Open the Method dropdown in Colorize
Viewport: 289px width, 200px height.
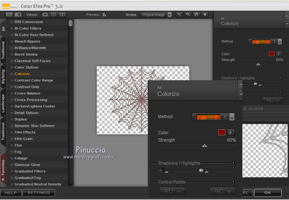232,117
